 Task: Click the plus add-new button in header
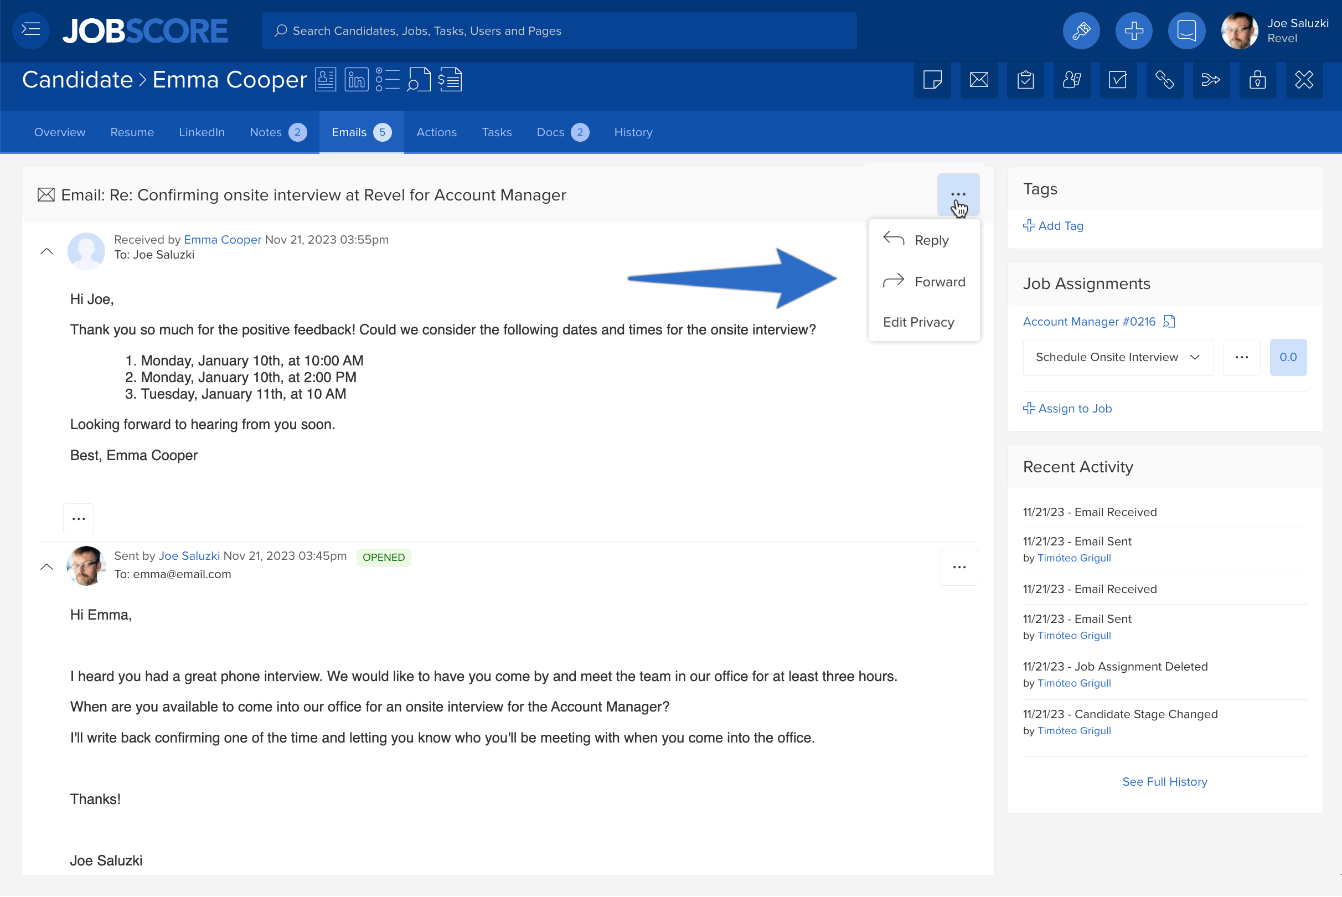1133,30
